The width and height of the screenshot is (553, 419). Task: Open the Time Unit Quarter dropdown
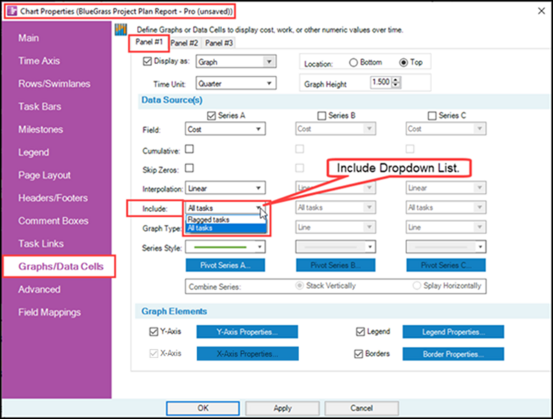(236, 84)
